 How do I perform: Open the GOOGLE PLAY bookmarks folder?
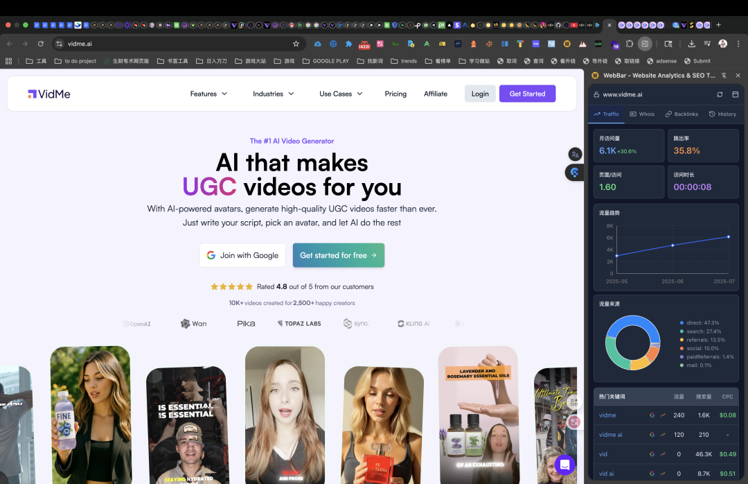326,61
